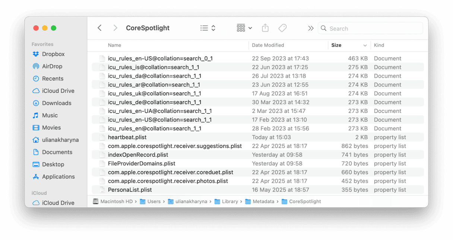Show more toolbar items with double chevron
The height and width of the screenshot is (240, 453).
311,28
